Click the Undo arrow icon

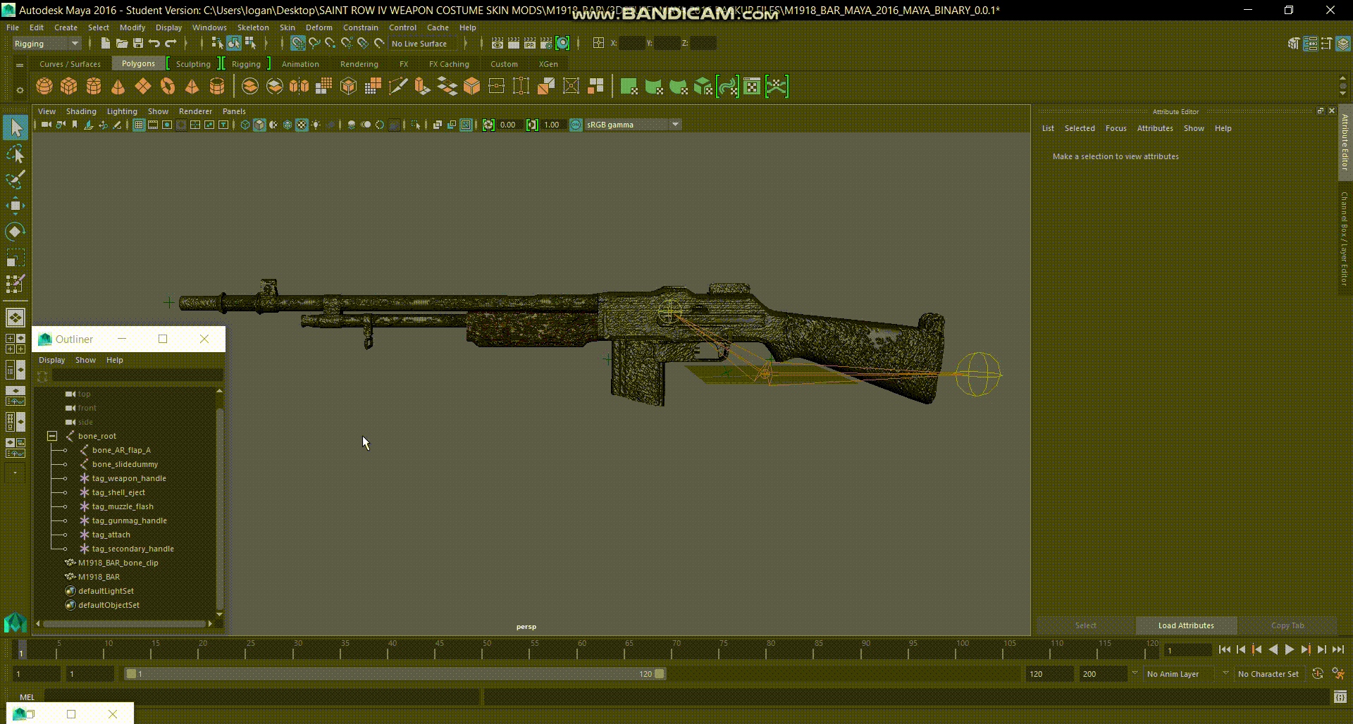pos(154,44)
